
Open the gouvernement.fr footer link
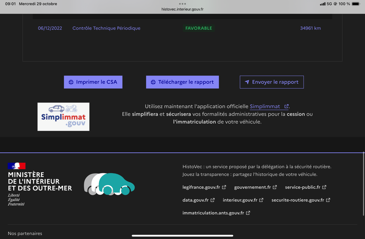[252, 187]
